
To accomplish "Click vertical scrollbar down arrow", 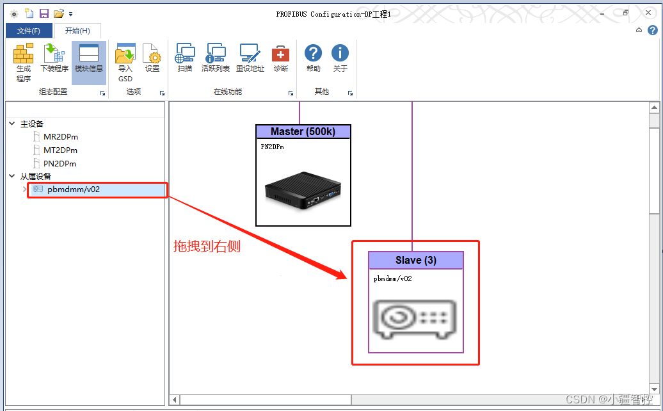I will [654, 389].
